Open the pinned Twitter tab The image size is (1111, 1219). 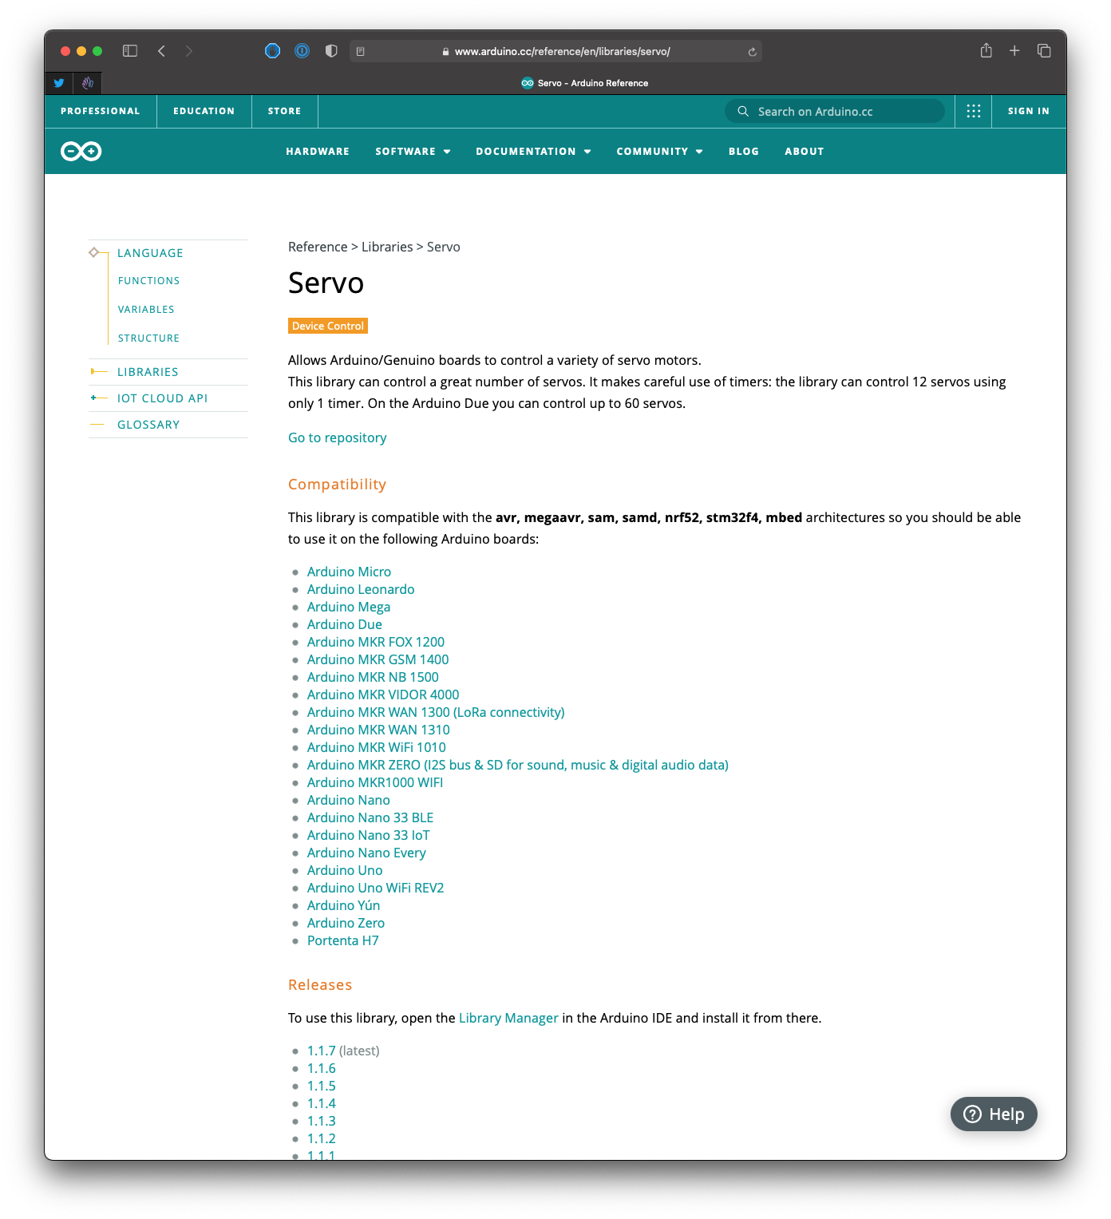(59, 83)
